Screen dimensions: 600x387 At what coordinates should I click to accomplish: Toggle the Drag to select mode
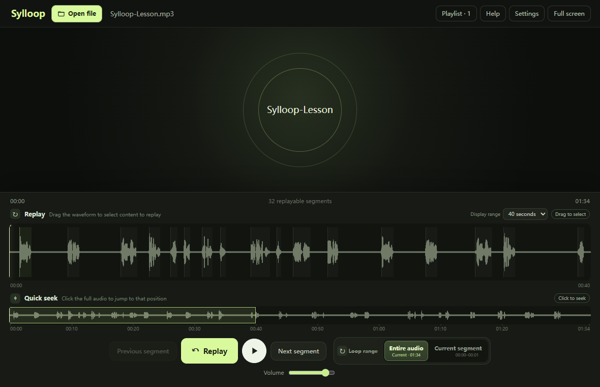coord(571,214)
